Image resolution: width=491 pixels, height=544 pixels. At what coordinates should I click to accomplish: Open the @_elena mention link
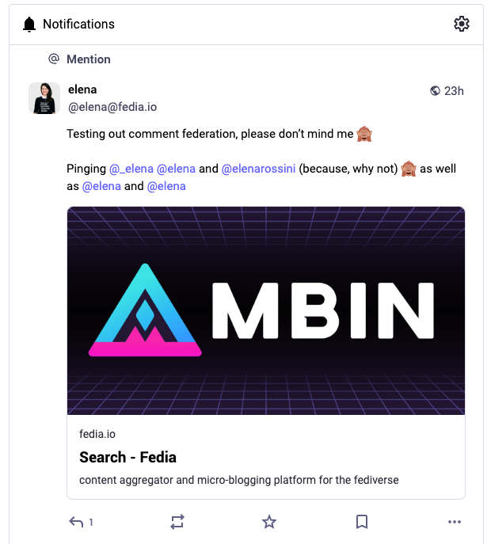click(131, 169)
